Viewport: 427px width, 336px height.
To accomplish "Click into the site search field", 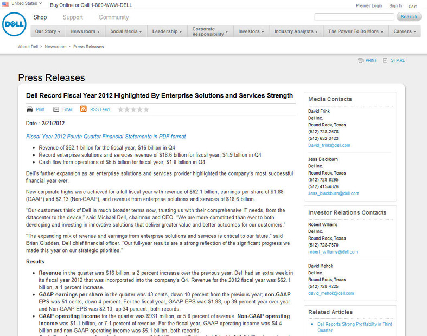I will [x=354, y=17].
